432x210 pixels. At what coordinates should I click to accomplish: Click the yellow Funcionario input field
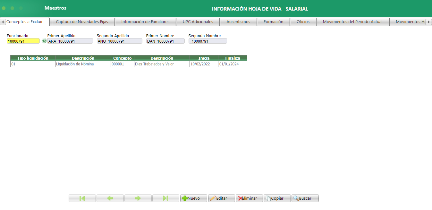[x=23, y=41]
